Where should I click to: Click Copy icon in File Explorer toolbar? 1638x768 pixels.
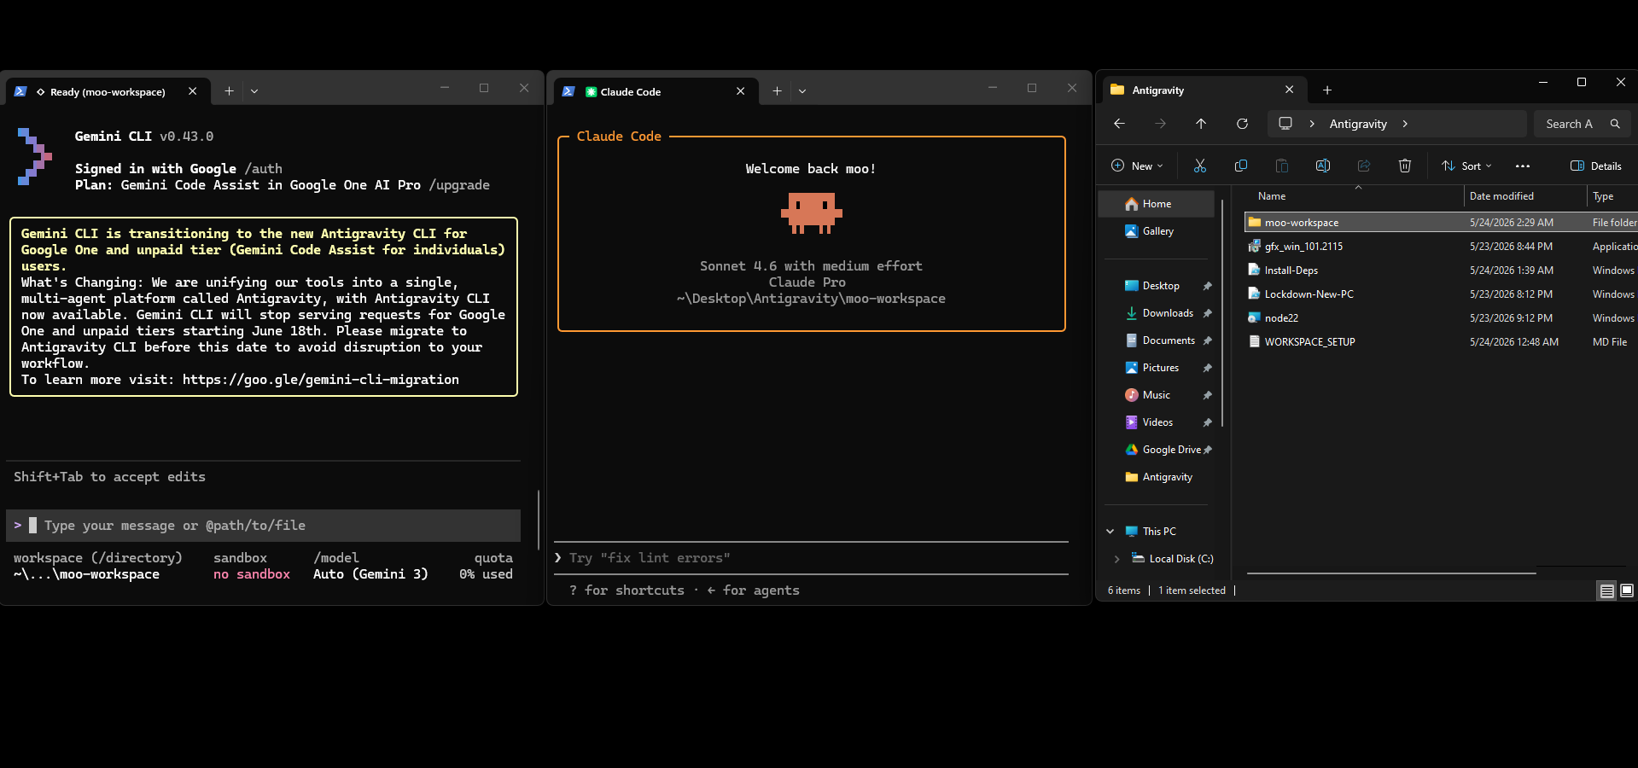tap(1240, 166)
